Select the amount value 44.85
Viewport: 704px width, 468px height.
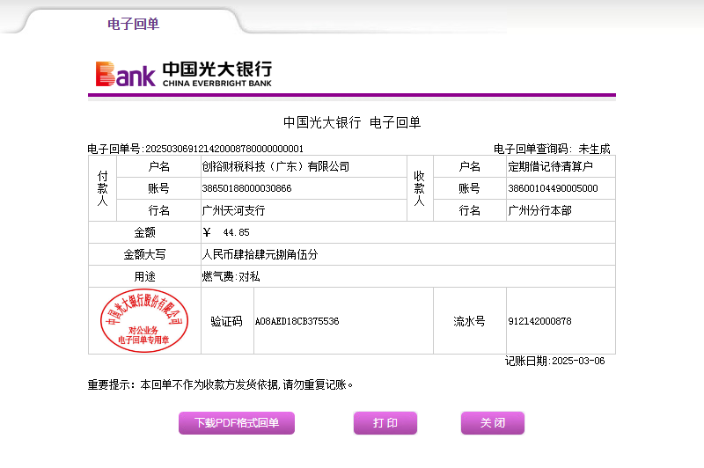pos(236,233)
